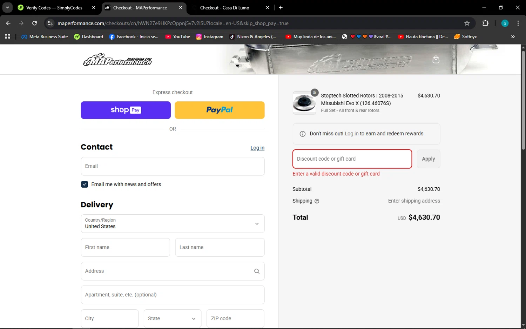
Task: Open the browser extensions puzzle icon
Action: point(485,23)
